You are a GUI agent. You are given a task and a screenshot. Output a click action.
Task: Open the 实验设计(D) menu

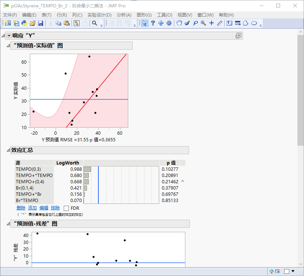tap(99, 15)
